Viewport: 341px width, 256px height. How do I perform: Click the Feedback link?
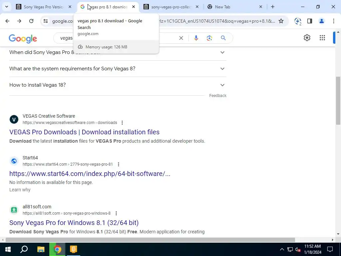pyautogui.click(x=218, y=96)
